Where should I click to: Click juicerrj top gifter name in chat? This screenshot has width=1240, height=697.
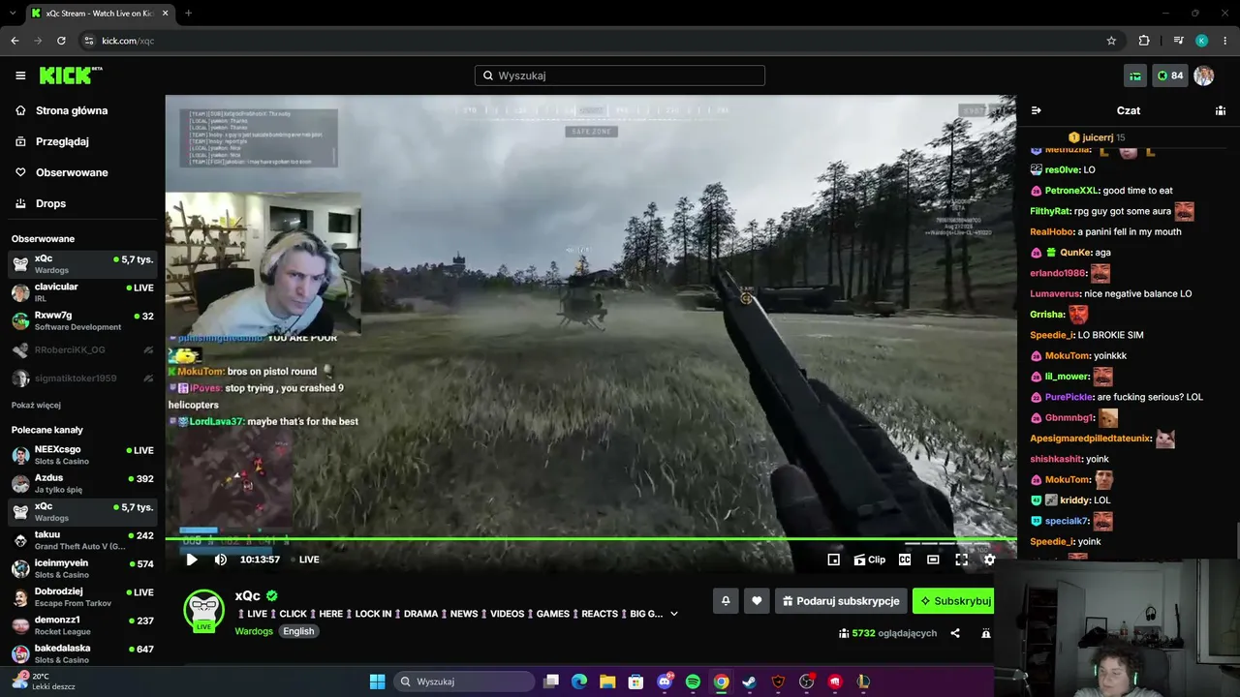click(1098, 137)
